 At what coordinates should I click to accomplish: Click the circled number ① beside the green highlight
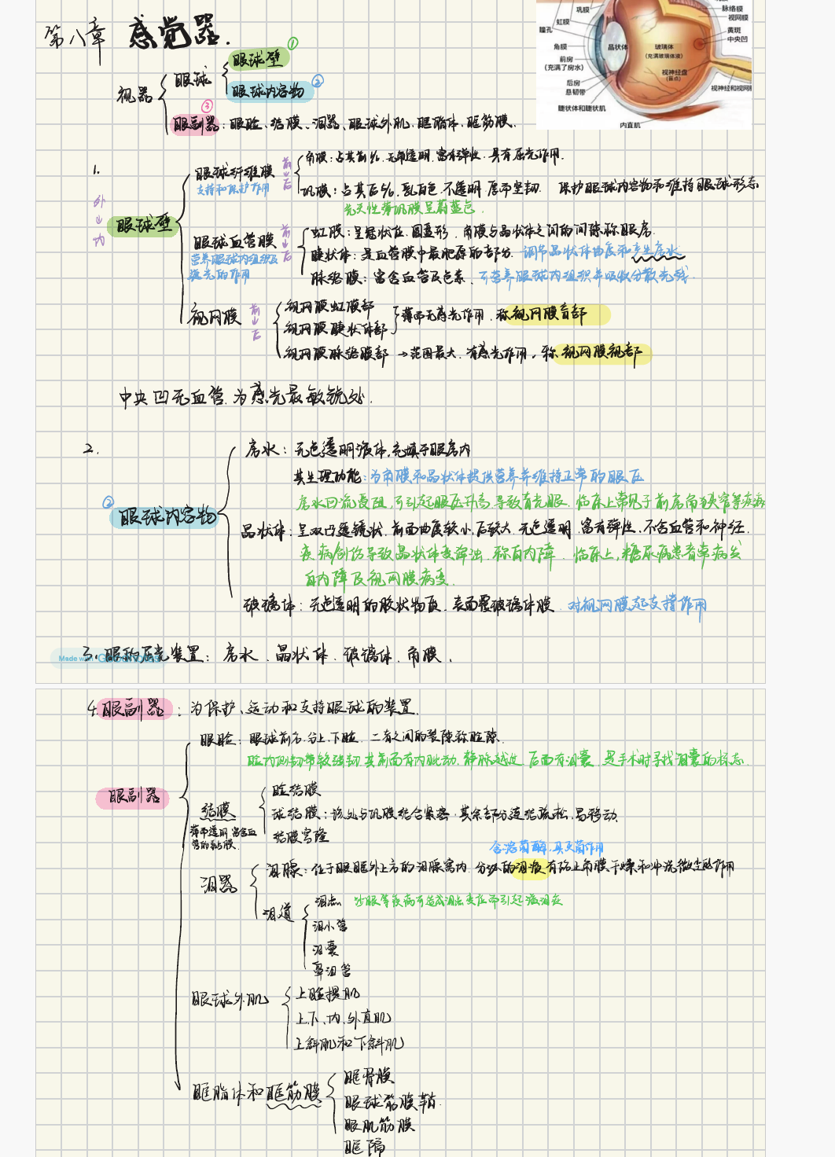[x=292, y=43]
